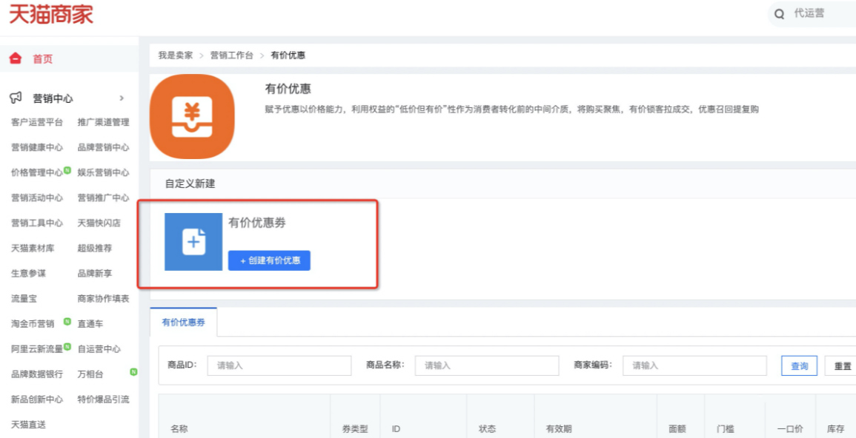Click the 我是卖家 breadcrumb link
Image resolution: width=856 pixels, height=438 pixels.
coord(175,55)
